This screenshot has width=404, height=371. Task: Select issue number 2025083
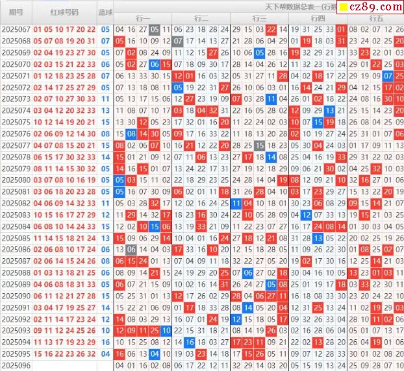click(16, 215)
